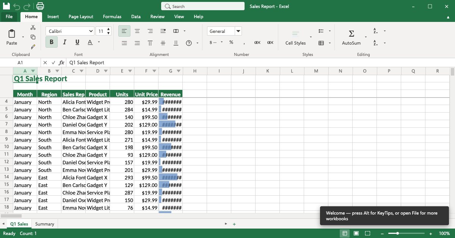This screenshot has height=238, width=455.
Task: Open the Paste options dropdown arrow
Action: 23,37
